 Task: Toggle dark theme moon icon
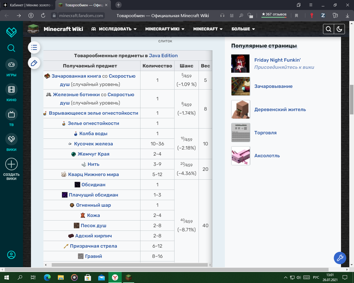coord(340,29)
